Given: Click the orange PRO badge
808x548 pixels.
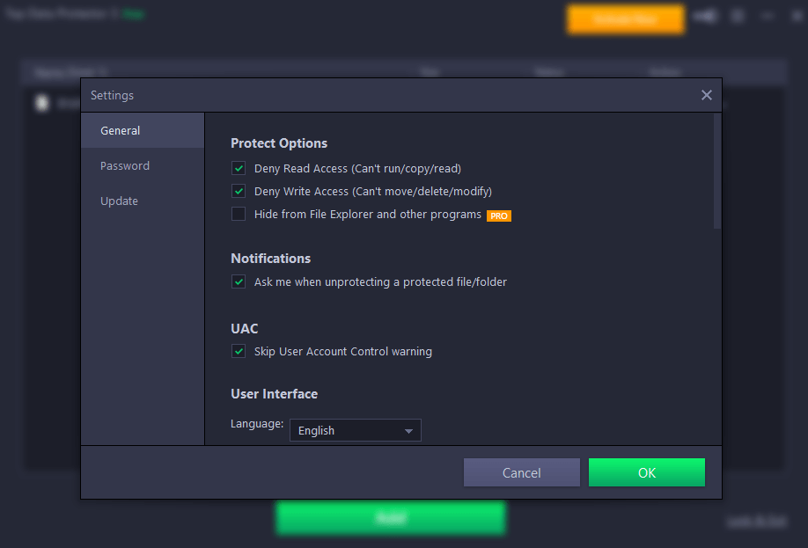Looking at the screenshot, I should click(x=499, y=216).
